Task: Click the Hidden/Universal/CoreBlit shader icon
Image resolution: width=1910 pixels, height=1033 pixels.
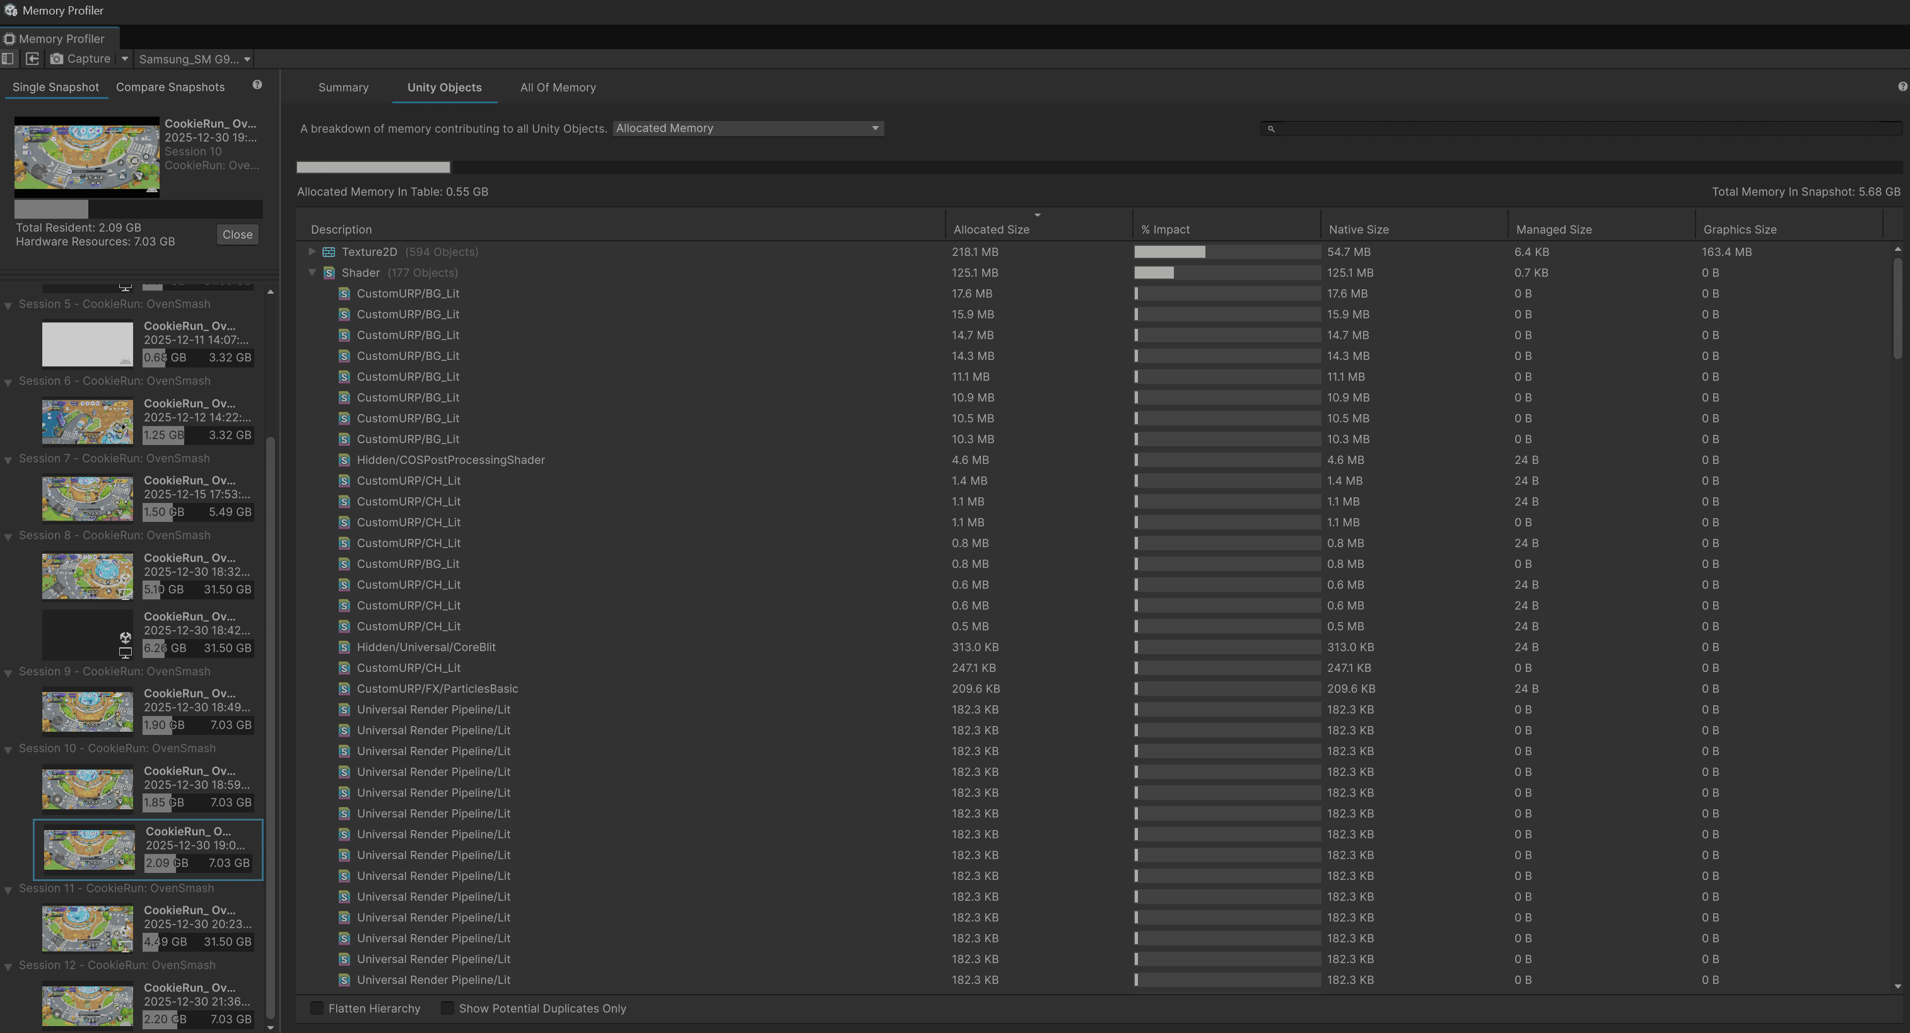Action: pos(344,647)
